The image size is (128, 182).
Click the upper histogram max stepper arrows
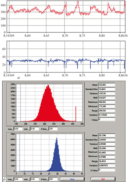pos(13,129)
